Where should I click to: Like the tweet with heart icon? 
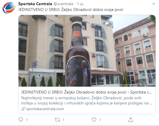coord(94,120)
